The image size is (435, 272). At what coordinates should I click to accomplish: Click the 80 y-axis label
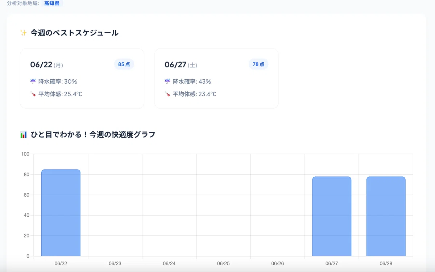pos(26,175)
